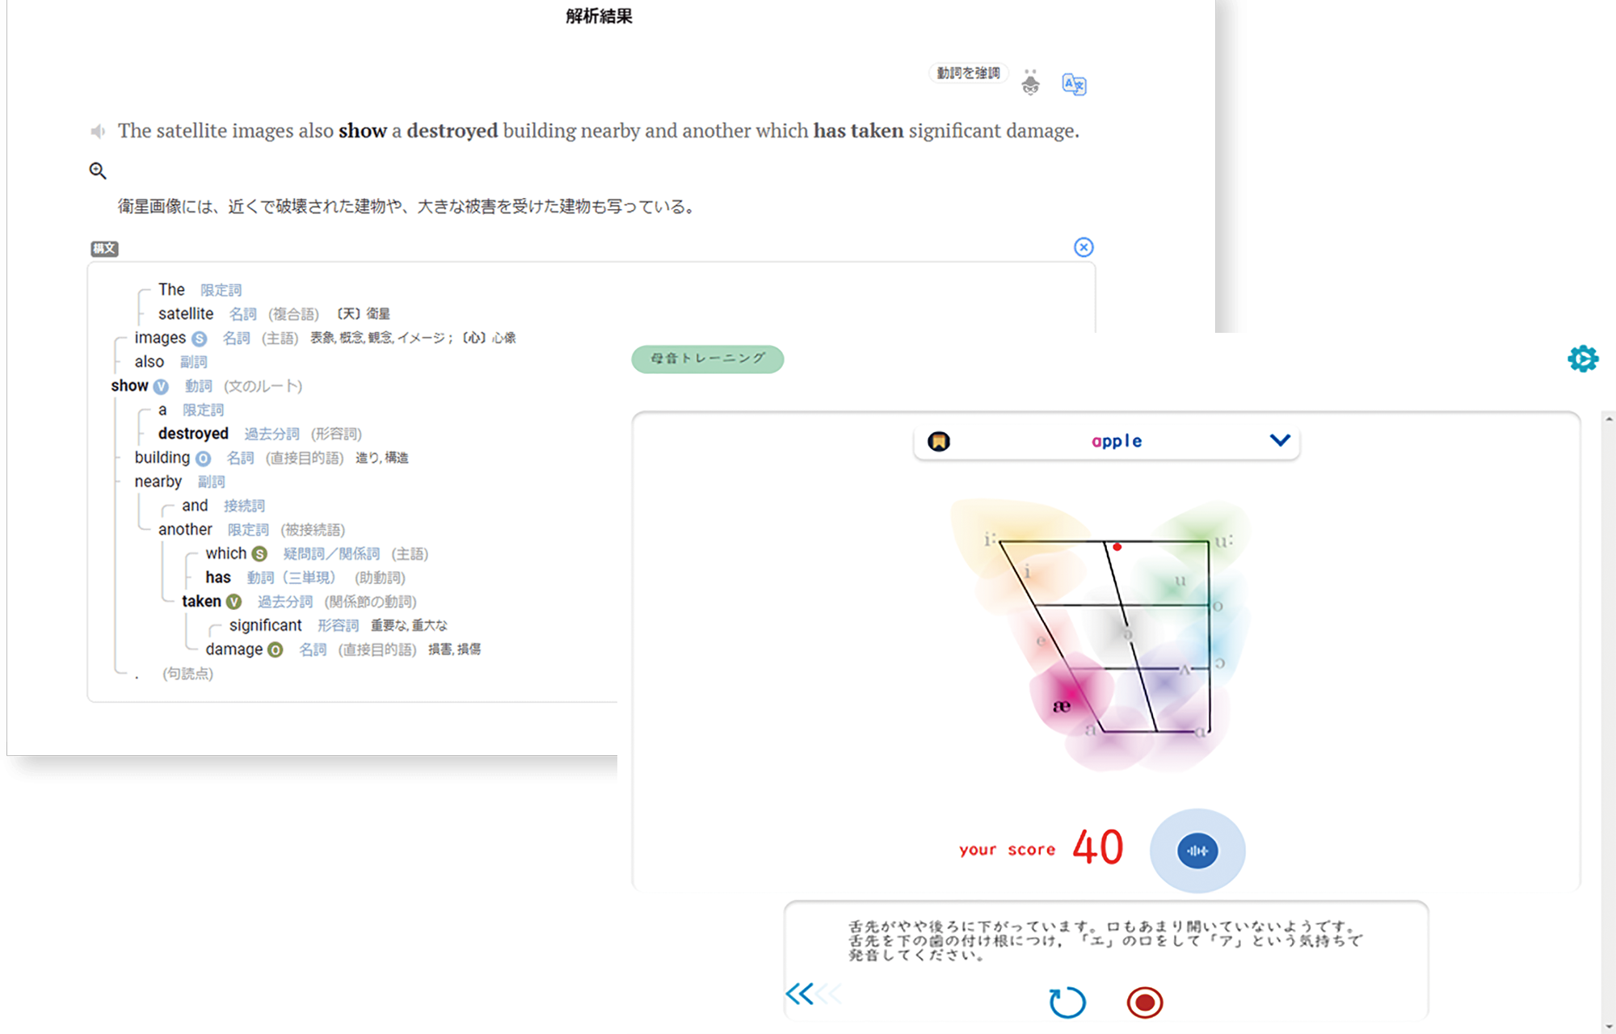Click the back navigation arrows at bottom left

tap(812, 995)
